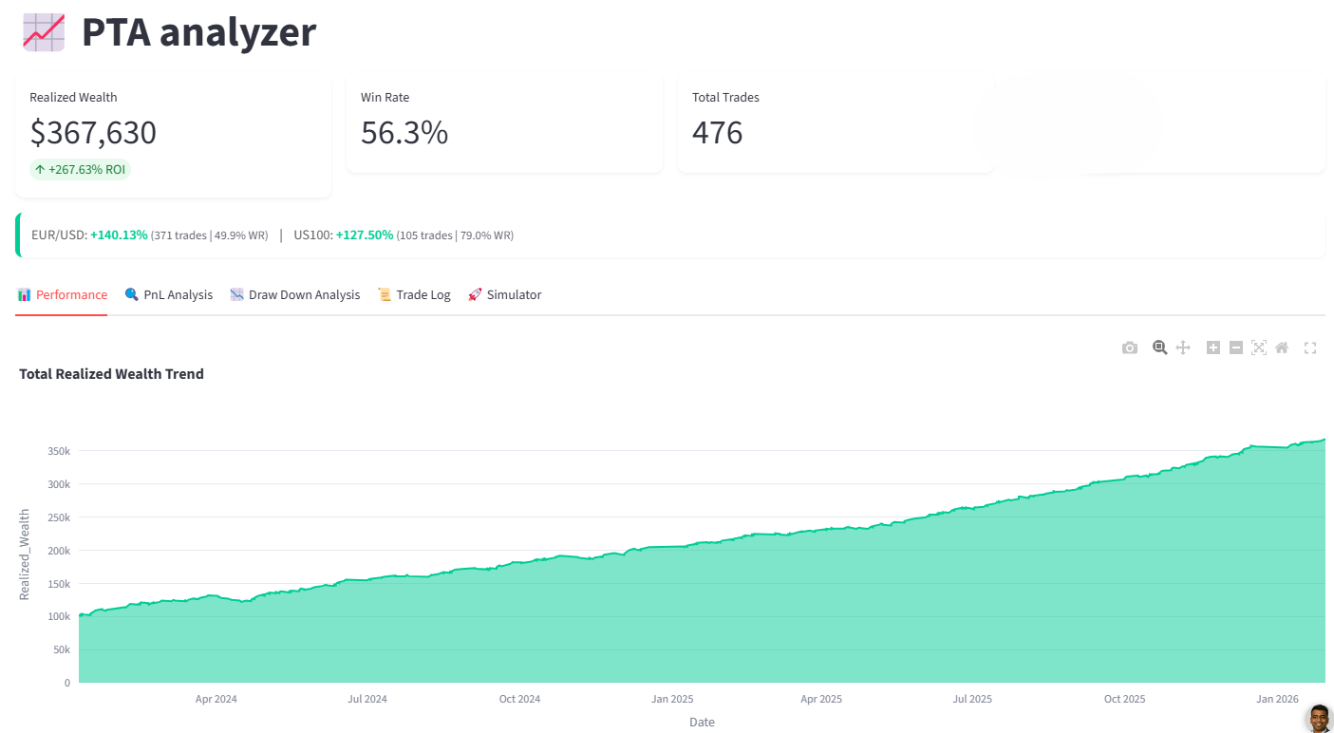
Task: Click the Win Rate 56.3% metric
Action: point(404,133)
